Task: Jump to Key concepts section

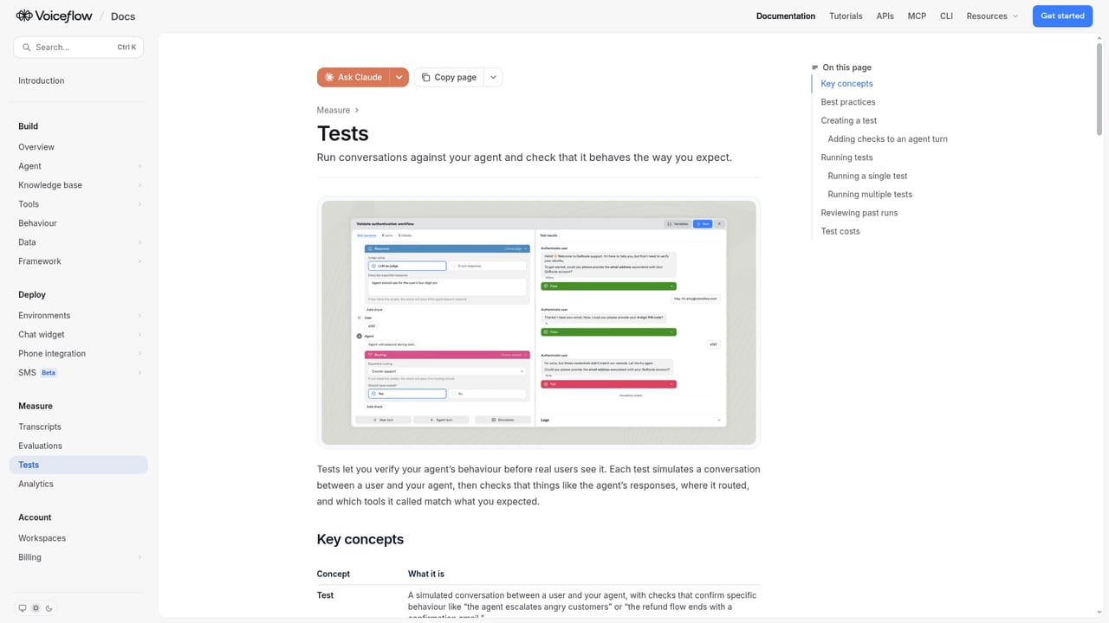Action: click(x=846, y=84)
